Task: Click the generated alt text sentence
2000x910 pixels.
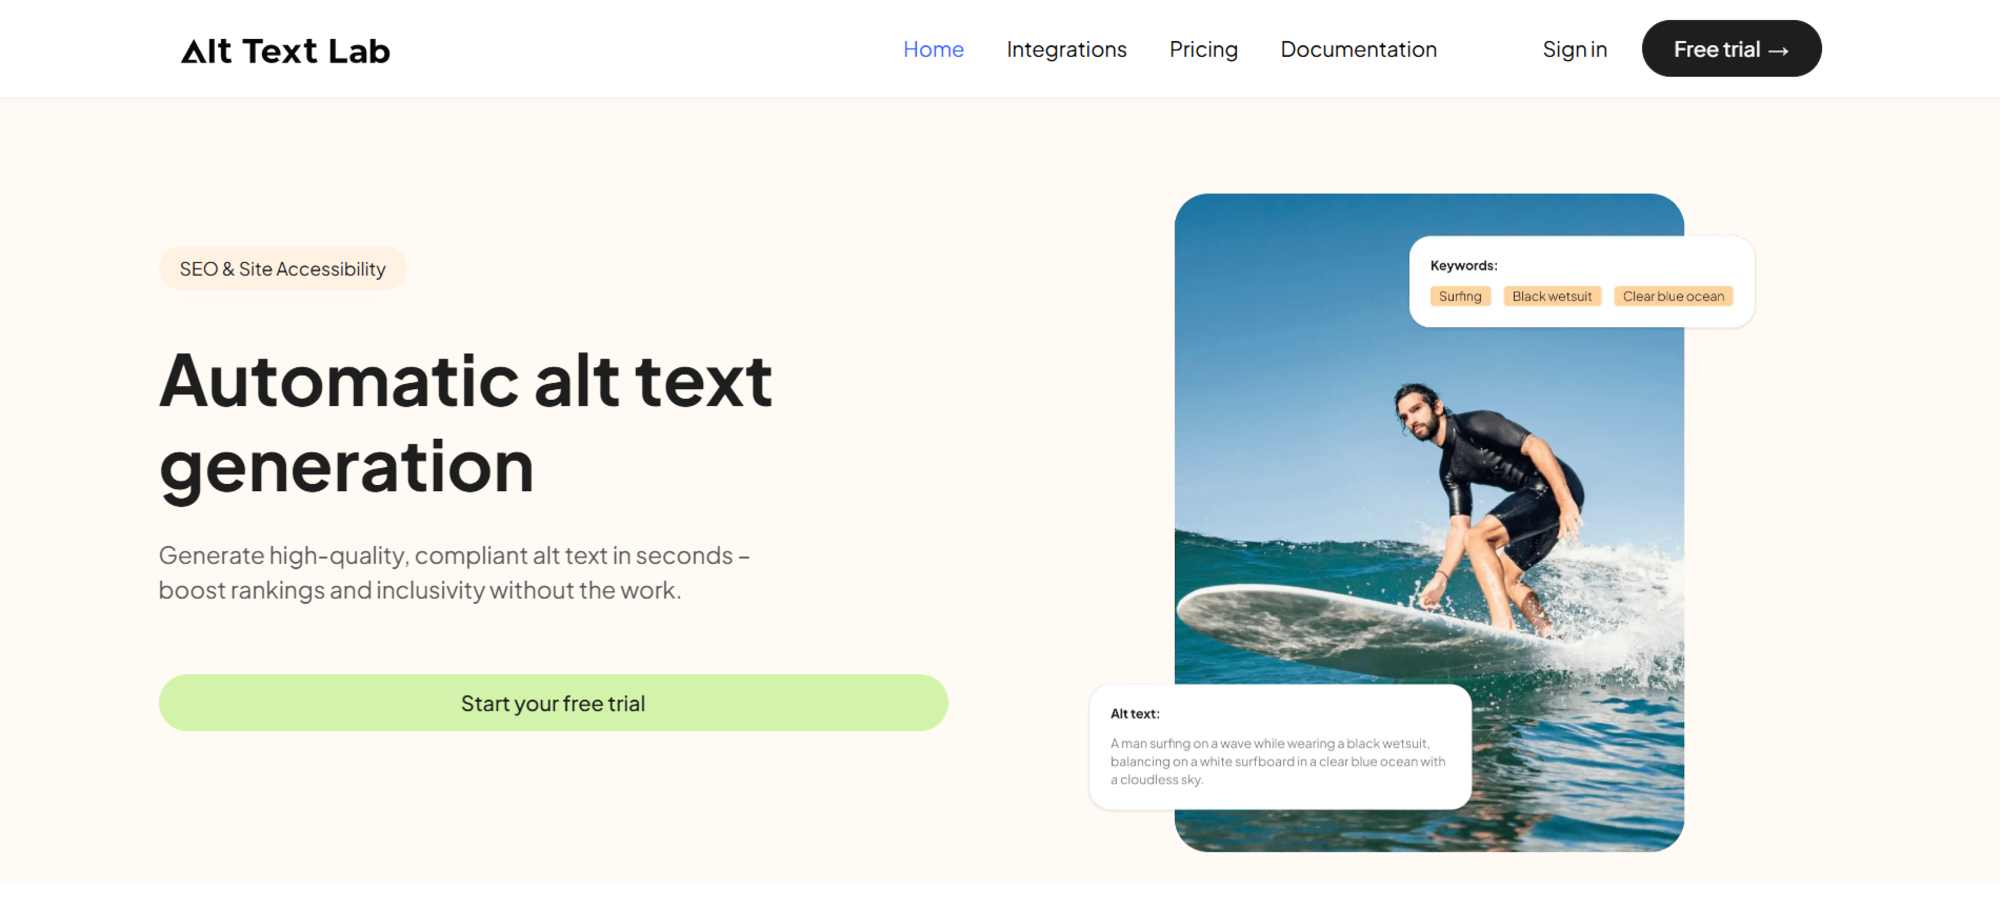Action: coord(1277,762)
